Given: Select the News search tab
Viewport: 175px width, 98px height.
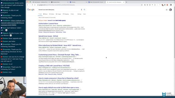Looking at the screenshot, I should pyautogui.click(x=45, y=14).
